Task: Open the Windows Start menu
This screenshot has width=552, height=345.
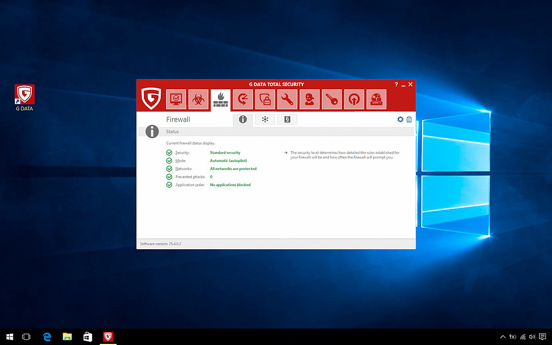Action: (x=10, y=337)
